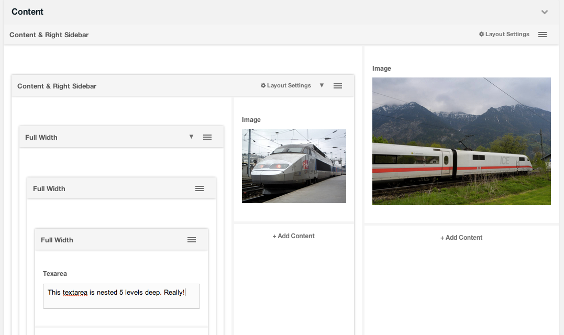Select the ICE train mountain image
564x335 pixels.
(461, 141)
